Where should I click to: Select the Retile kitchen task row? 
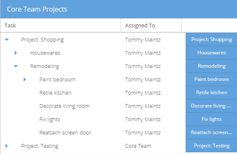click(56, 93)
